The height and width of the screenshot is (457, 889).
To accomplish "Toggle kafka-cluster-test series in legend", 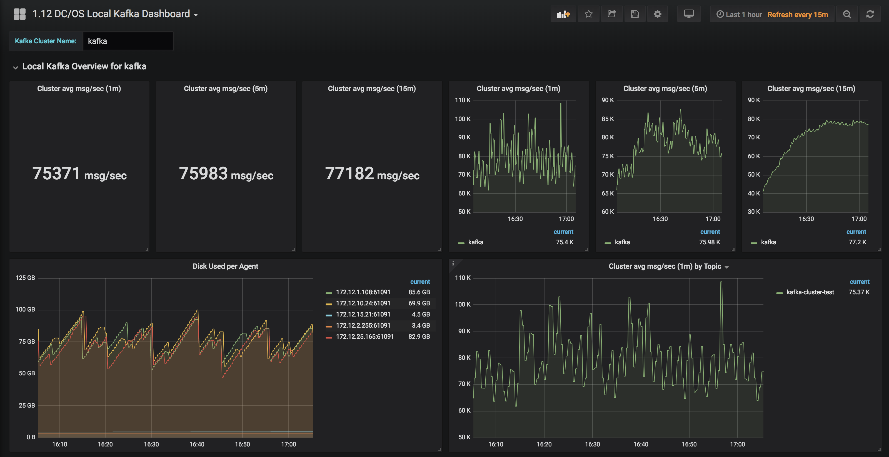I will (810, 292).
